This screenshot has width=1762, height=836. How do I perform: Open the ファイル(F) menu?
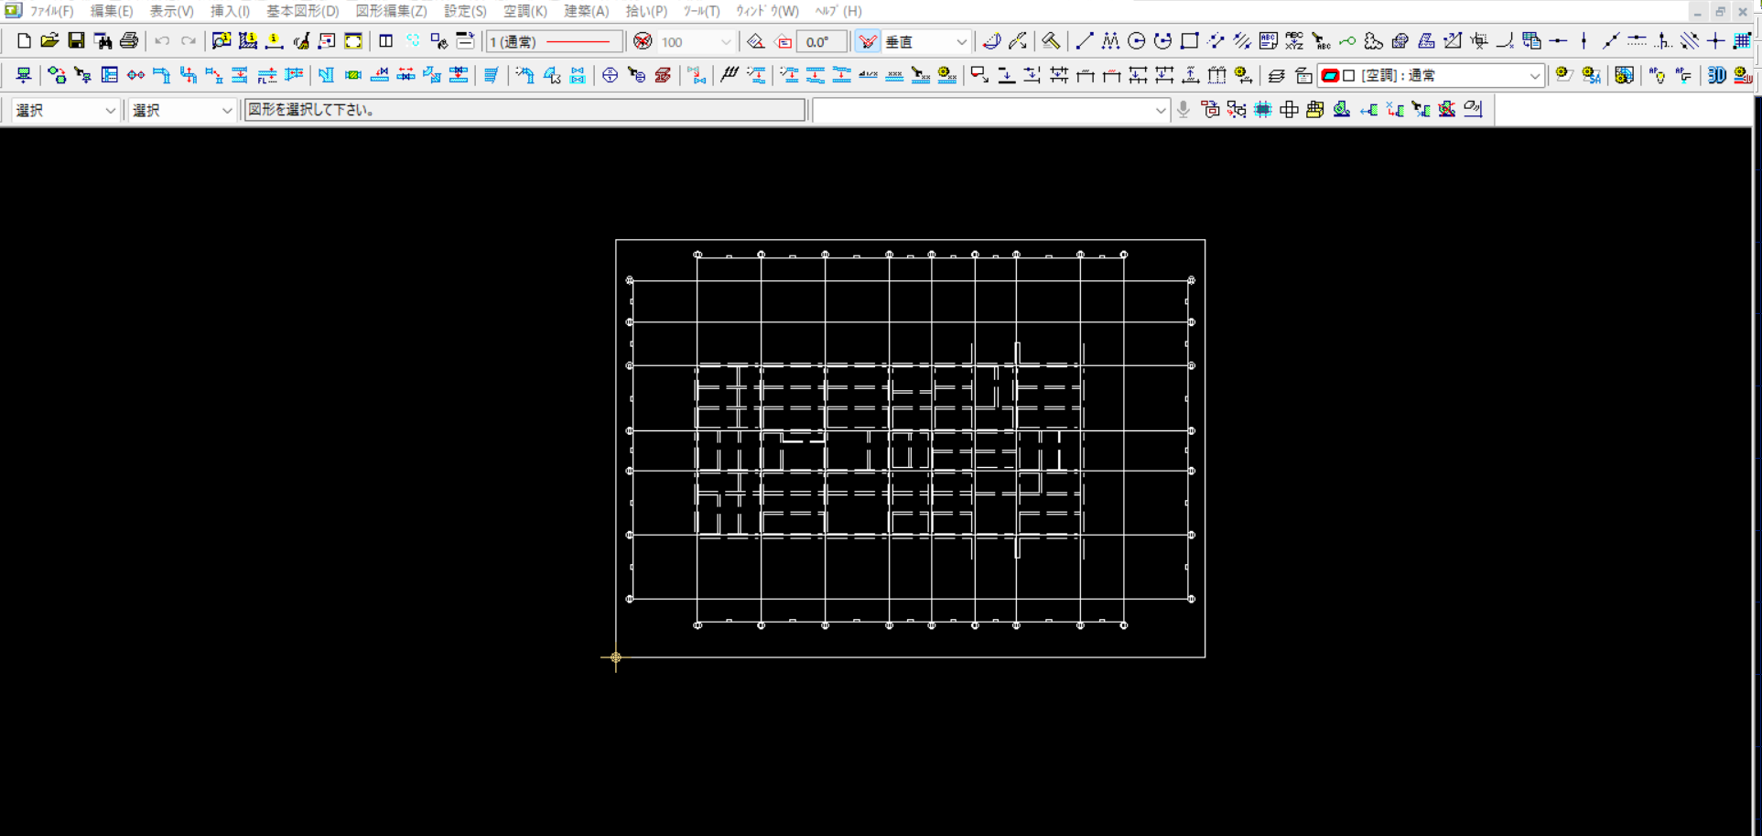(x=52, y=11)
